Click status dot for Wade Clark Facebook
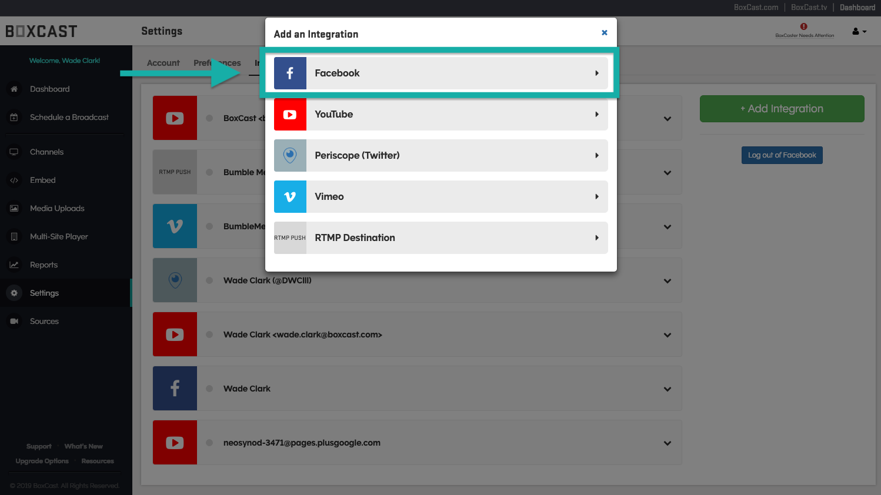 pos(209,389)
